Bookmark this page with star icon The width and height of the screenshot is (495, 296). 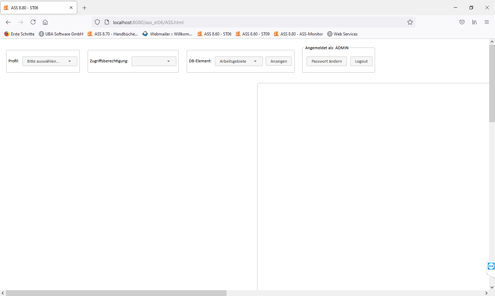[x=410, y=22]
